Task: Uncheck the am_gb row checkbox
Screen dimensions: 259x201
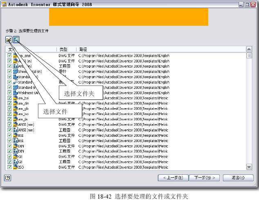Action: click(9, 108)
